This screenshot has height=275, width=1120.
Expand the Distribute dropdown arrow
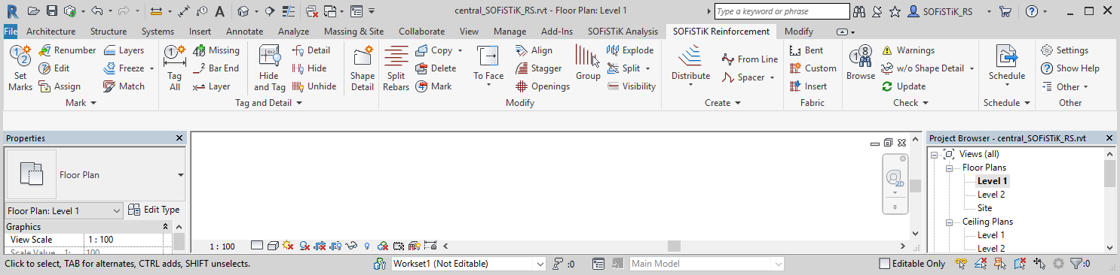tap(691, 85)
